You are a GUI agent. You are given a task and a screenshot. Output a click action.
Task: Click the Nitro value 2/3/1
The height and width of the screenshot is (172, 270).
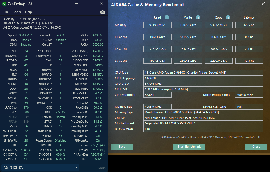[x=98, y=159]
